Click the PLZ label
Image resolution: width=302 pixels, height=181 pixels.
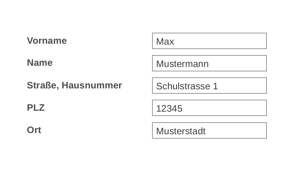pos(36,107)
